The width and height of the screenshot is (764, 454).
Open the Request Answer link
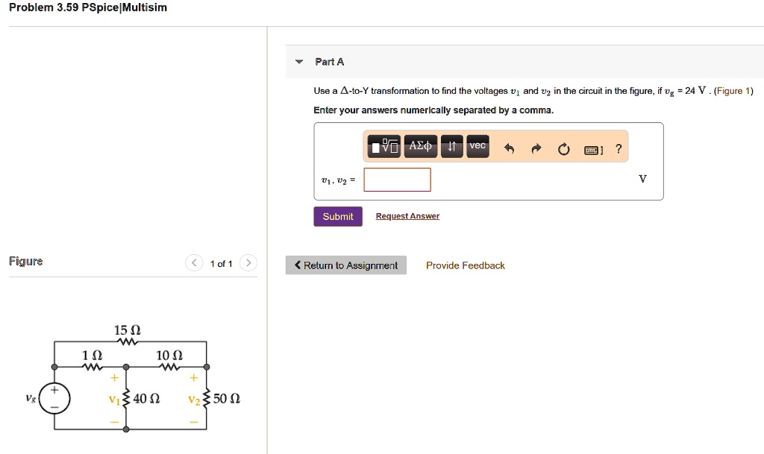(x=407, y=215)
